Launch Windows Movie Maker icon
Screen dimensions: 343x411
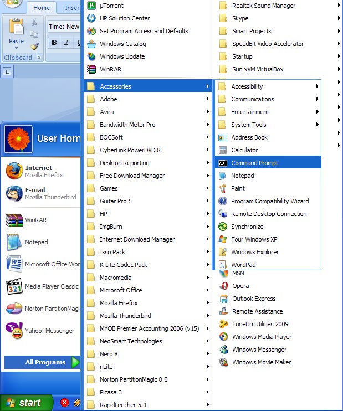(x=224, y=362)
